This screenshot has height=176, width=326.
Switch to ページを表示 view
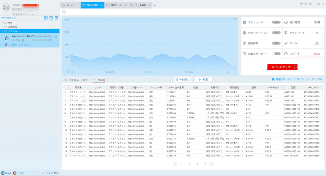click(x=71, y=80)
